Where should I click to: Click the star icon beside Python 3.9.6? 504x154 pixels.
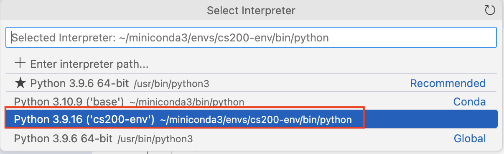point(20,83)
